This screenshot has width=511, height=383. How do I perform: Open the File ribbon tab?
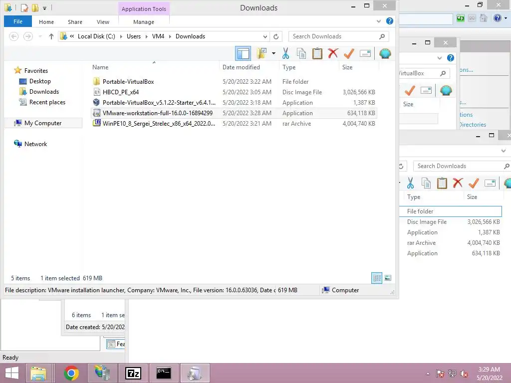[x=18, y=21]
